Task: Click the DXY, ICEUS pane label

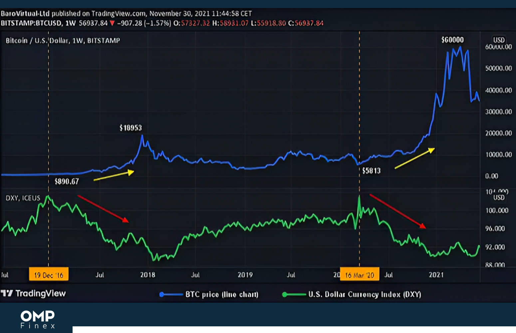Action: coord(23,198)
